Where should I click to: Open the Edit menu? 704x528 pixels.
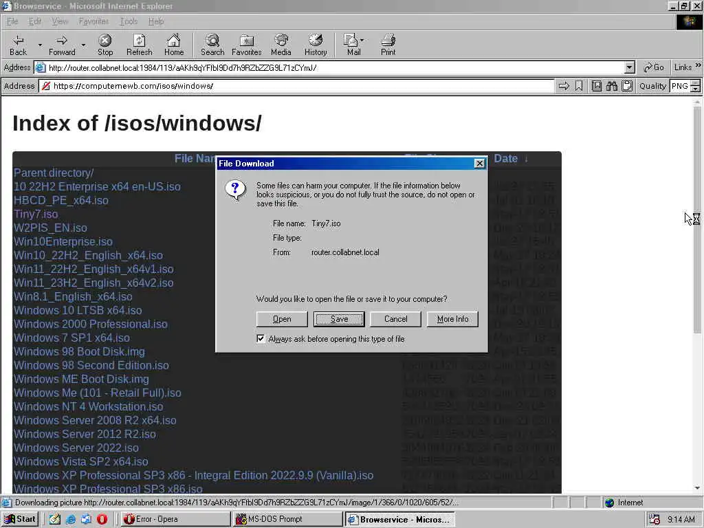coord(34,21)
